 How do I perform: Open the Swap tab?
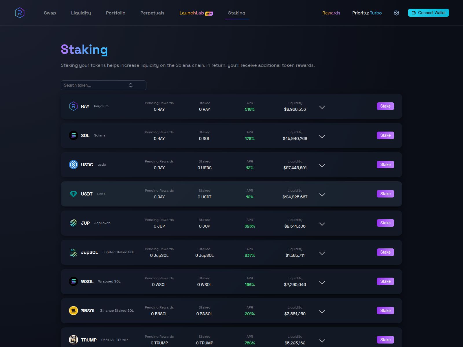50,13
